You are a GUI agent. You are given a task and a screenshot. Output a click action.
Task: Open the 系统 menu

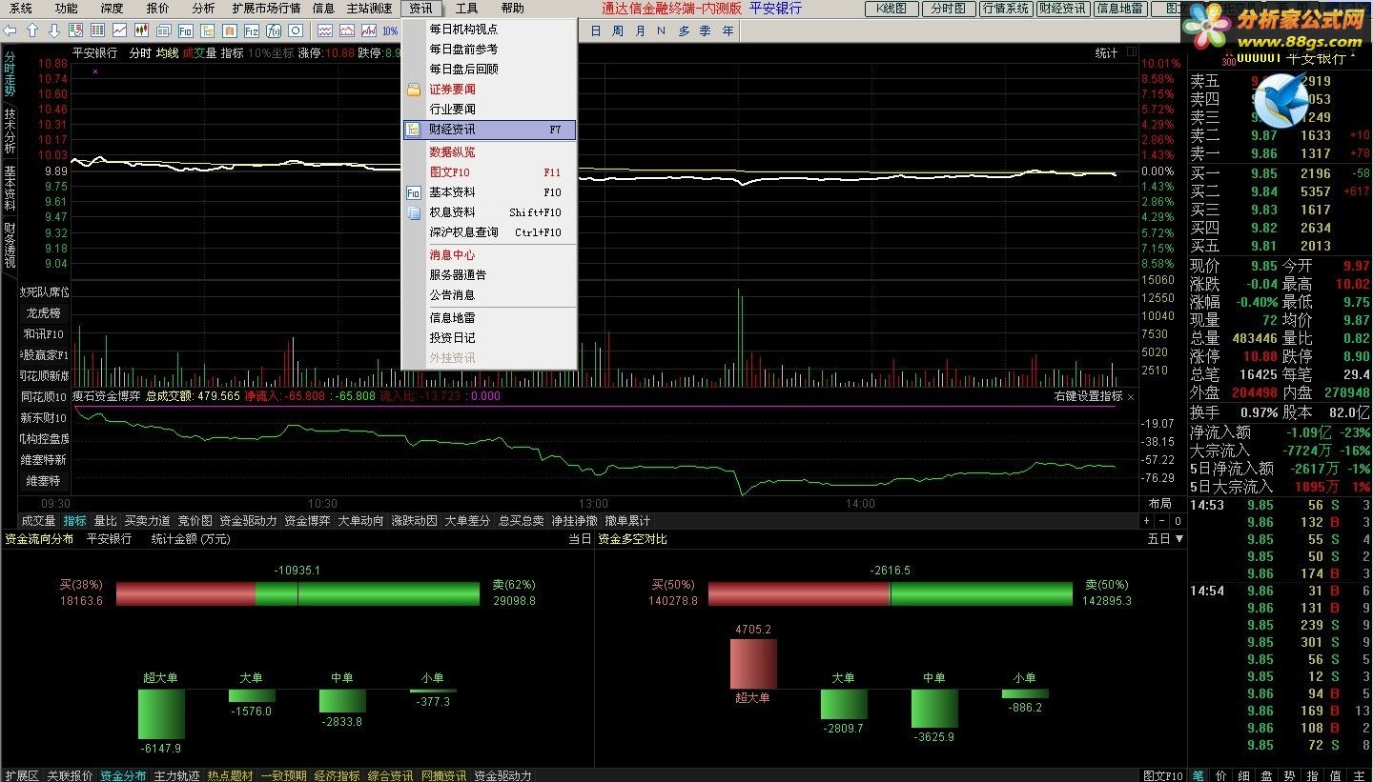click(20, 9)
